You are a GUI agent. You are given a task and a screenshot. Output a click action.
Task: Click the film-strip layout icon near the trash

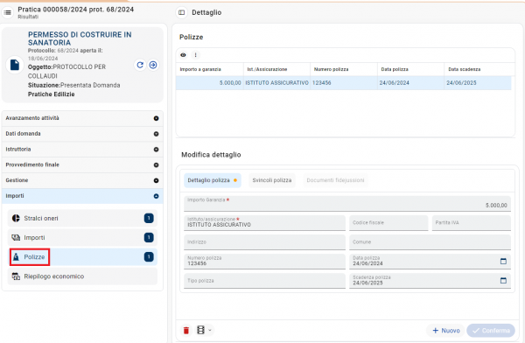(200, 330)
